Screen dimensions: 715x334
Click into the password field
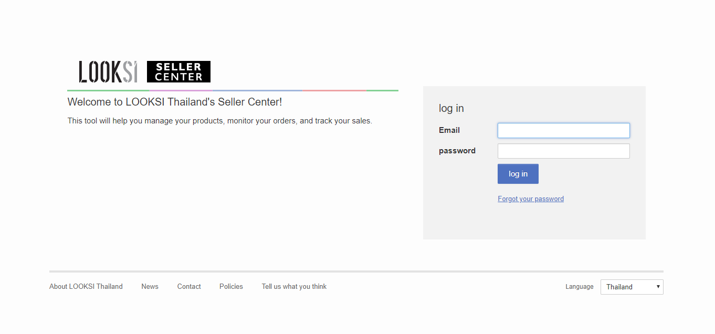(x=563, y=151)
